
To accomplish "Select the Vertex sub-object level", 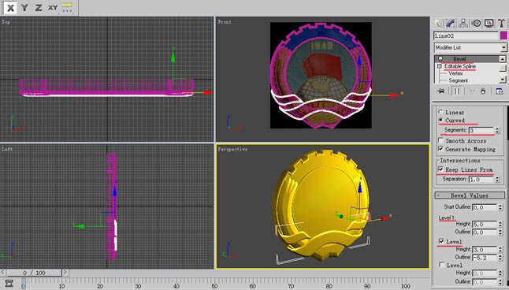I will coord(455,73).
